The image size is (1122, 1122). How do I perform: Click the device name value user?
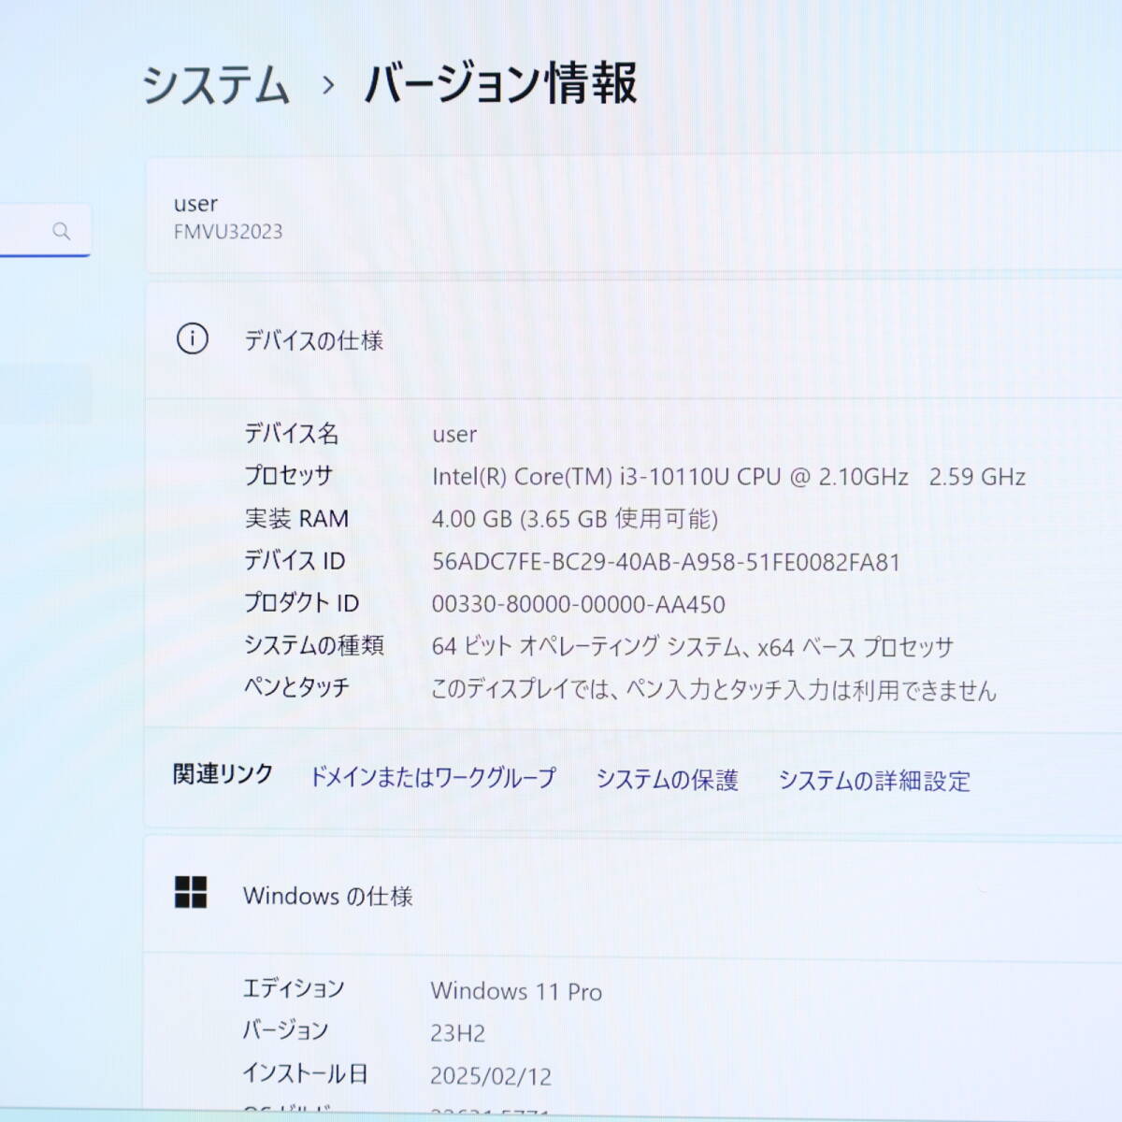point(454,435)
